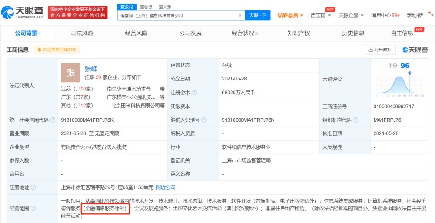The width and height of the screenshot is (435, 223).
Task: Switch to the 查关系 search tab
Action: tap(165, 7)
